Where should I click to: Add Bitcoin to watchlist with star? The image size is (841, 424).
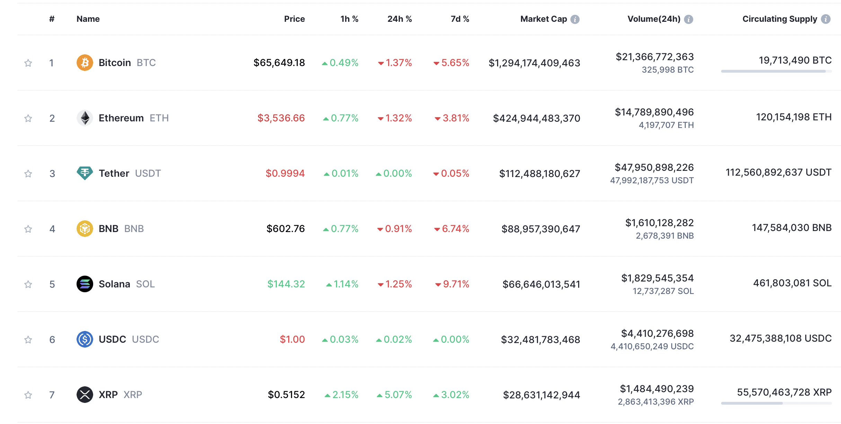pos(28,63)
